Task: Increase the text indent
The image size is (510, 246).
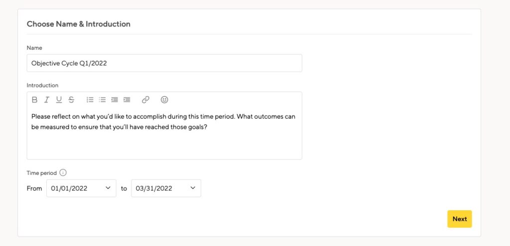Action: pos(127,100)
